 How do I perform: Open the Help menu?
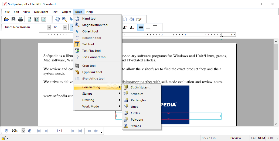tap(90, 12)
